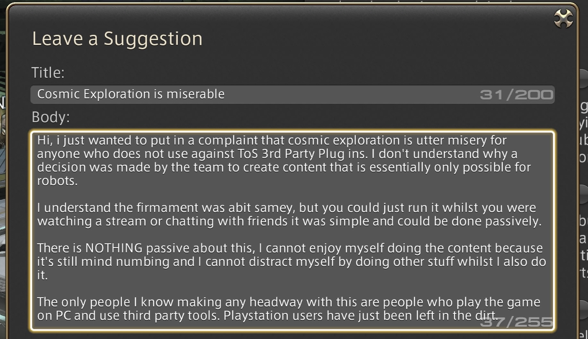Click the "Body:" field label
The height and width of the screenshot is (339, 588).
pos(50,117)
